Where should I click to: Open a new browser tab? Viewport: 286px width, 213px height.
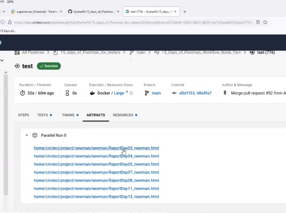(185, 12)
